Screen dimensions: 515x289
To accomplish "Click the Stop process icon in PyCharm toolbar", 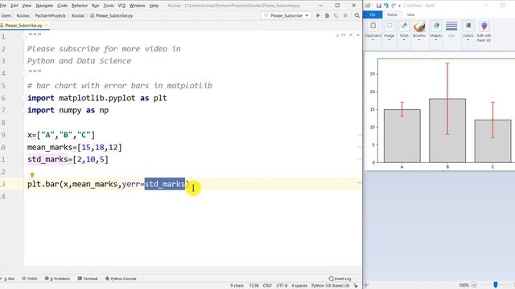I will (x=345, y=15).
